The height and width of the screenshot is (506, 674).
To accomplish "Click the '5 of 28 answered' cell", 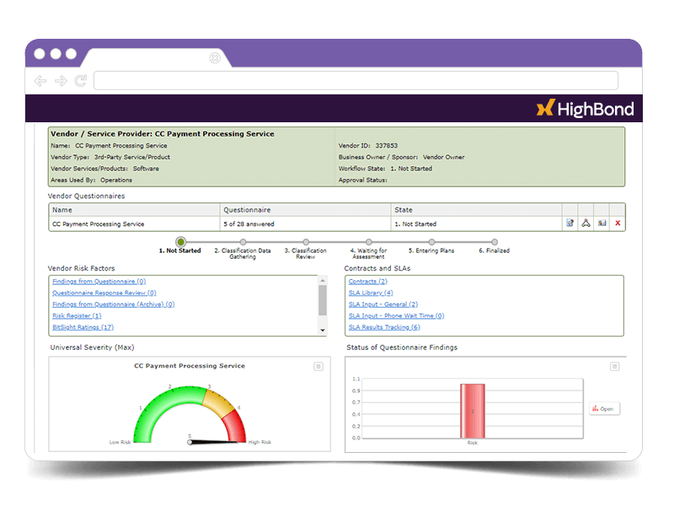I will point(306,223).
